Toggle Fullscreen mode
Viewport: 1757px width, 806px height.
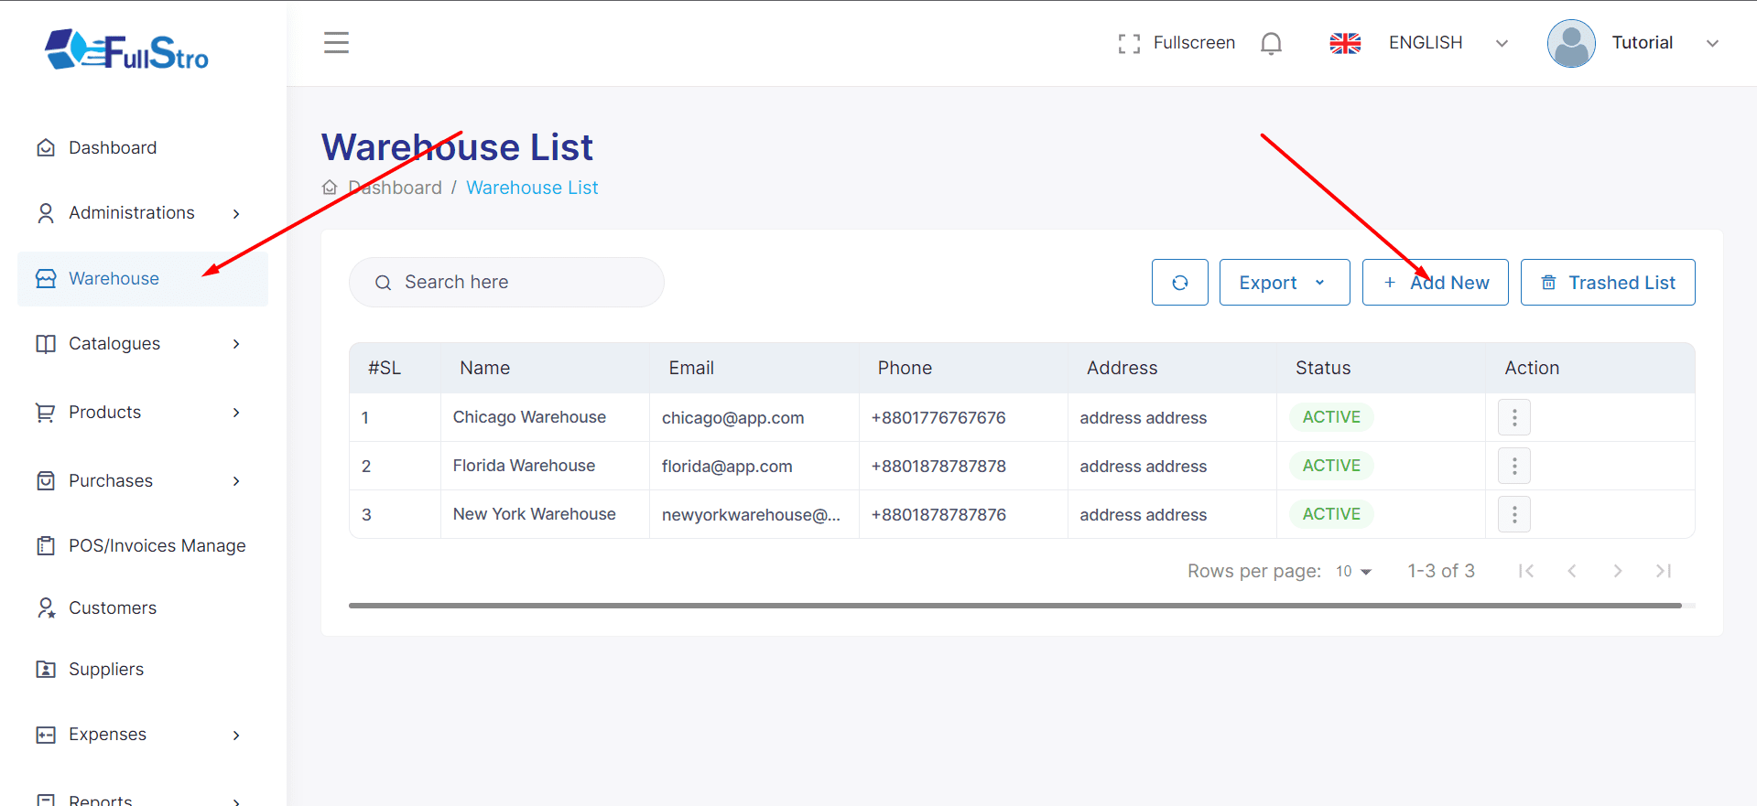pyautogui.click(x=1177, y=43)
